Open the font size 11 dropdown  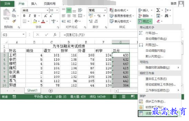point(57,10)
